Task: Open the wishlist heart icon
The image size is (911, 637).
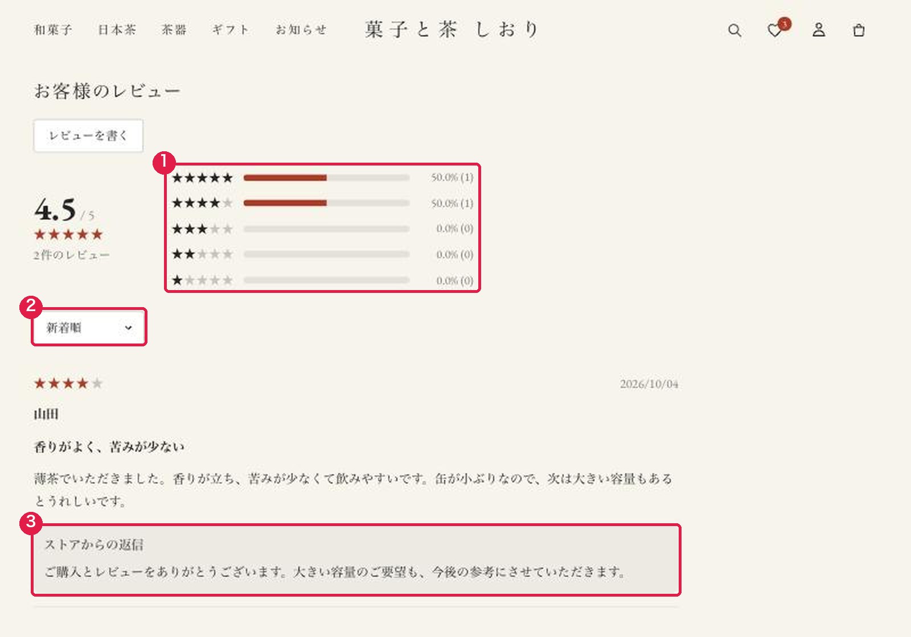Action: pos(775,30)
